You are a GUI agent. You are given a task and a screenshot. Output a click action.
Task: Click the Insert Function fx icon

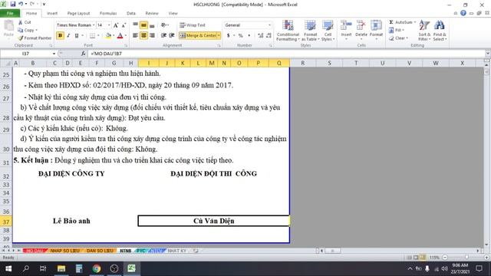(83, 54)
